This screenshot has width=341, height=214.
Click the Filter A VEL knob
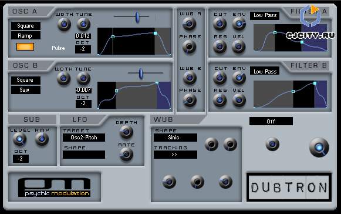pos(238,46)
